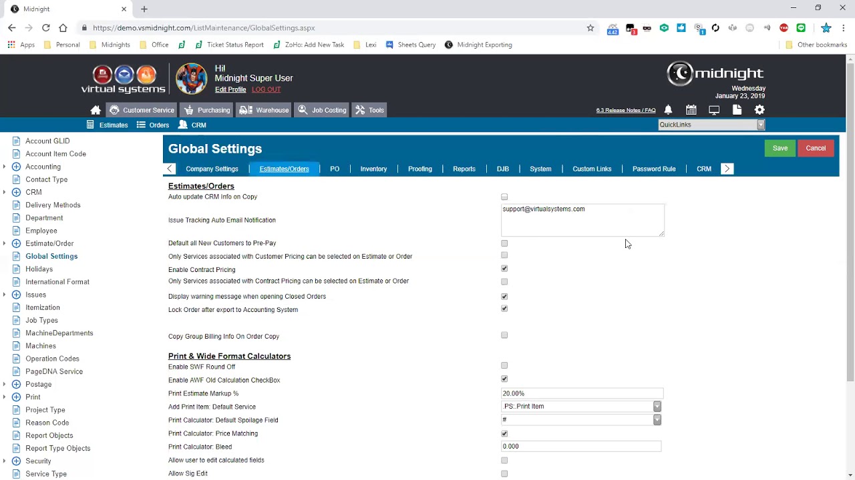The height and width of the screenshot is (480, 855).
Task: Open the document page icon in the header
Action: point(737,110)
